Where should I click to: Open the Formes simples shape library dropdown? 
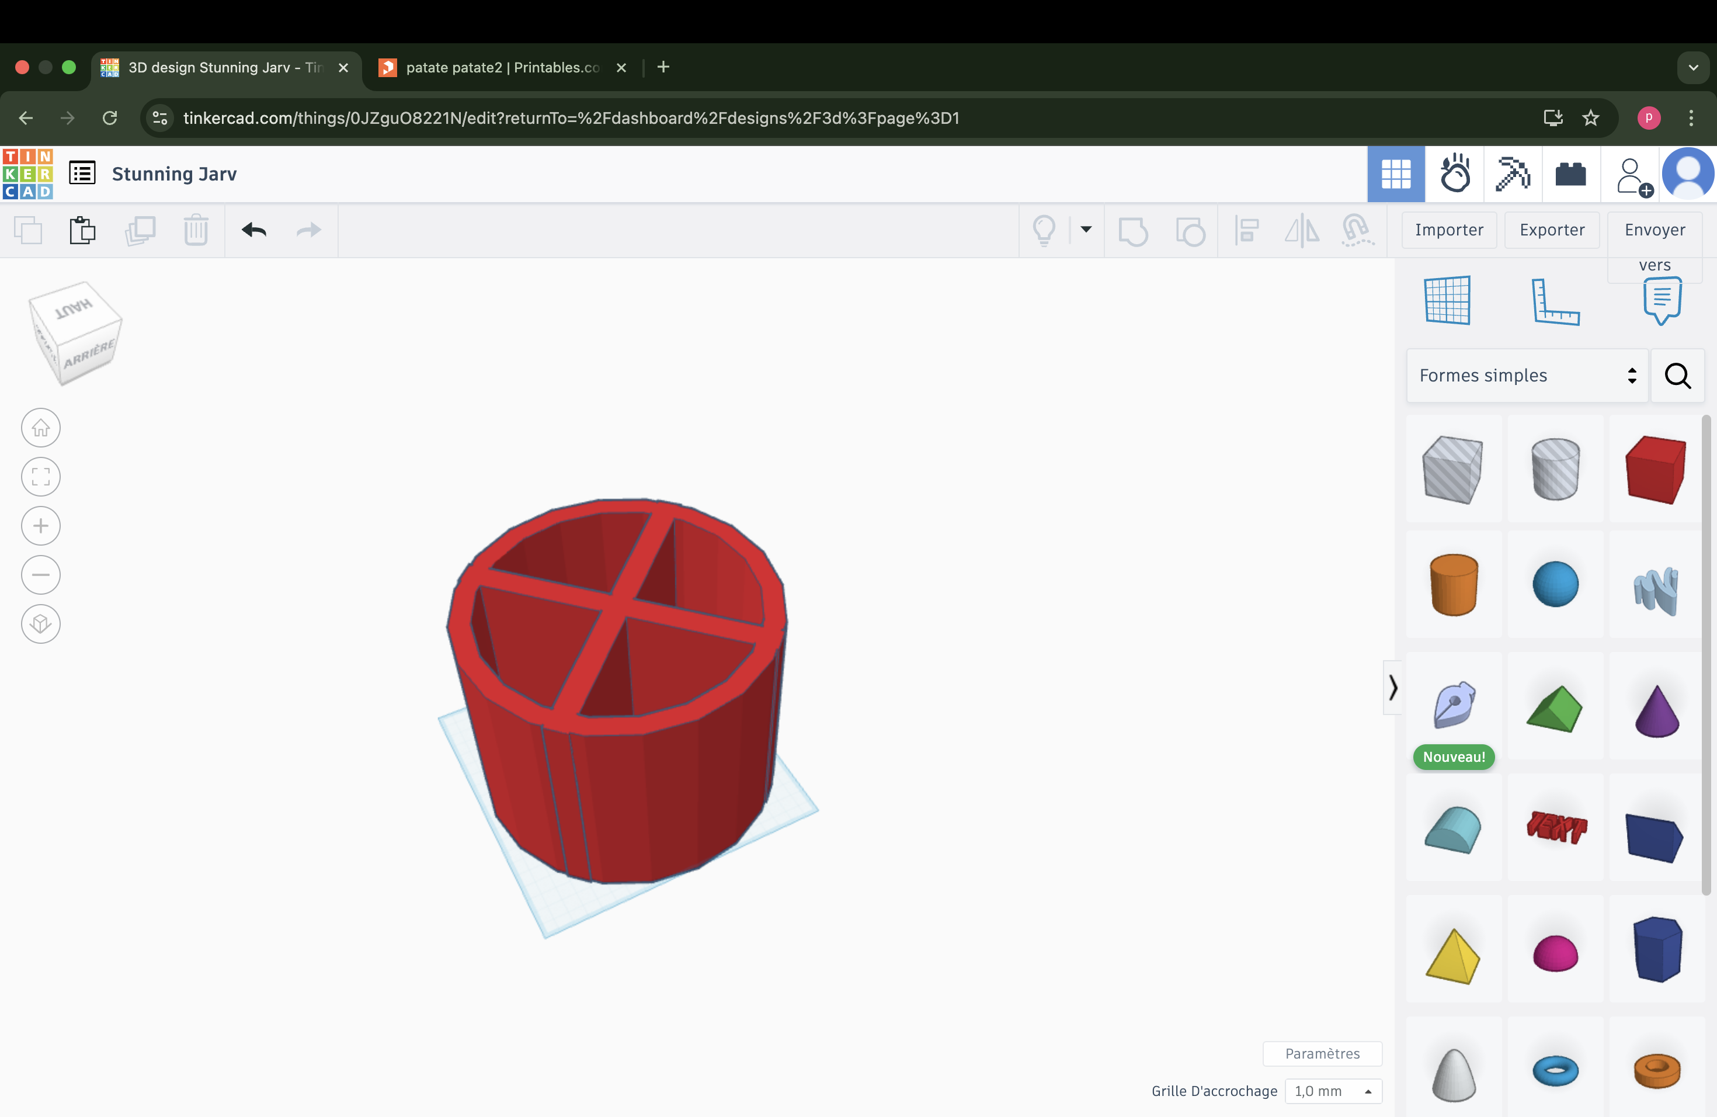1527,375
